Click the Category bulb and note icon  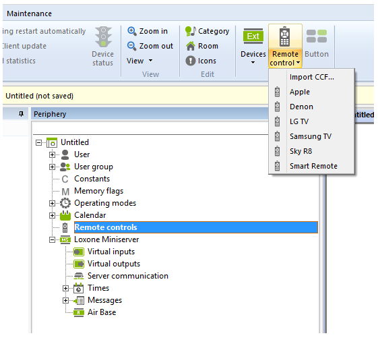[191, 31]
